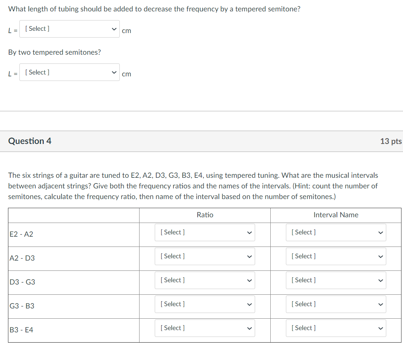This screenshot has height=343, width=403.
Task: Open ratio dropdown for B3 - E4
Action: [x=205, y=328]
